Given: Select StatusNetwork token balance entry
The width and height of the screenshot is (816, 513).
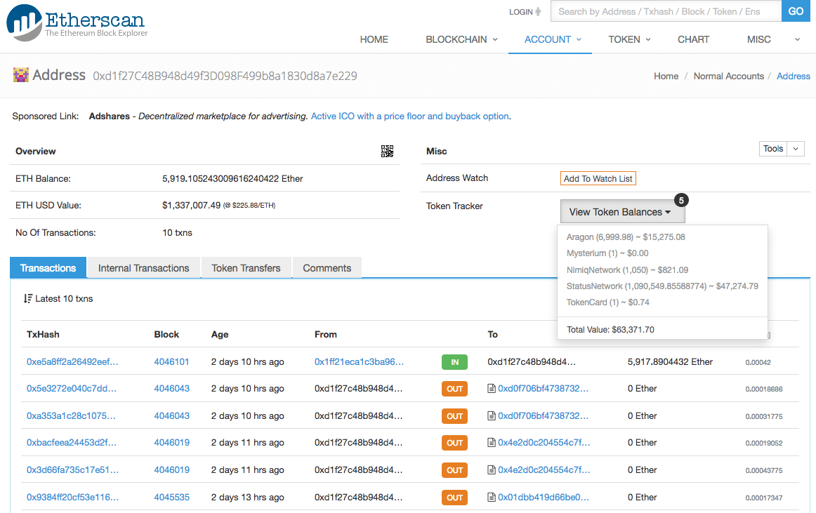Looking at the screenshot, I should coord(662,286).
